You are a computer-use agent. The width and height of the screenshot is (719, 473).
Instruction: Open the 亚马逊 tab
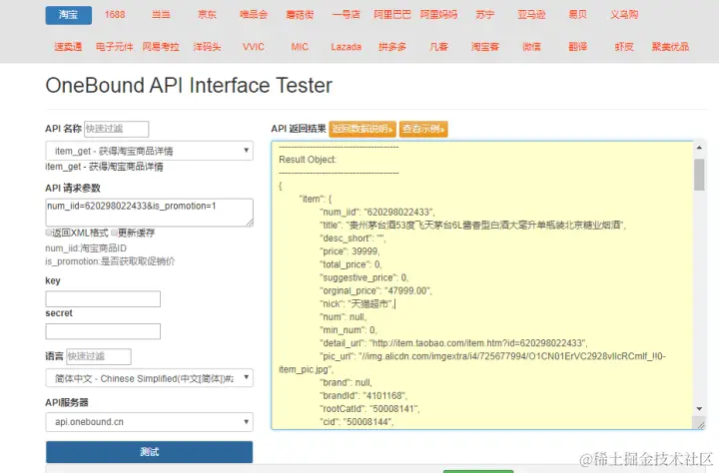(x=531, y=15)
